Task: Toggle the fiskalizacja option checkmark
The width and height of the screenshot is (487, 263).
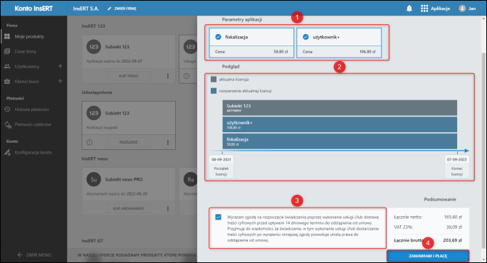Action: pyautogui.click(x=219, y=37)
